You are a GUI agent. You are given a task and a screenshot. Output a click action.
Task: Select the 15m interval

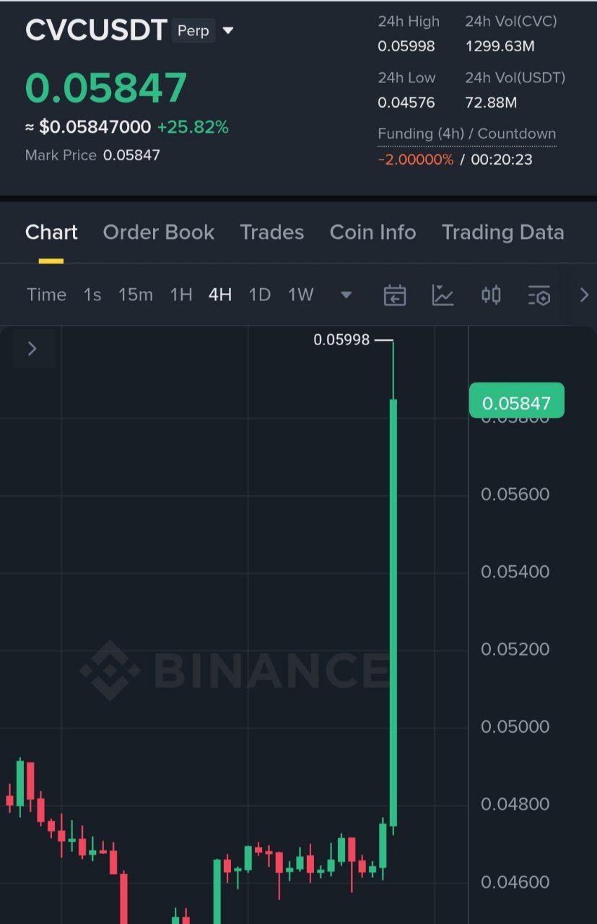[x=136, y=295]
